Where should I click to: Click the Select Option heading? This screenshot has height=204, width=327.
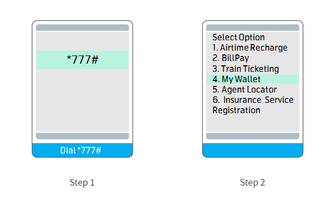(239, 38)
